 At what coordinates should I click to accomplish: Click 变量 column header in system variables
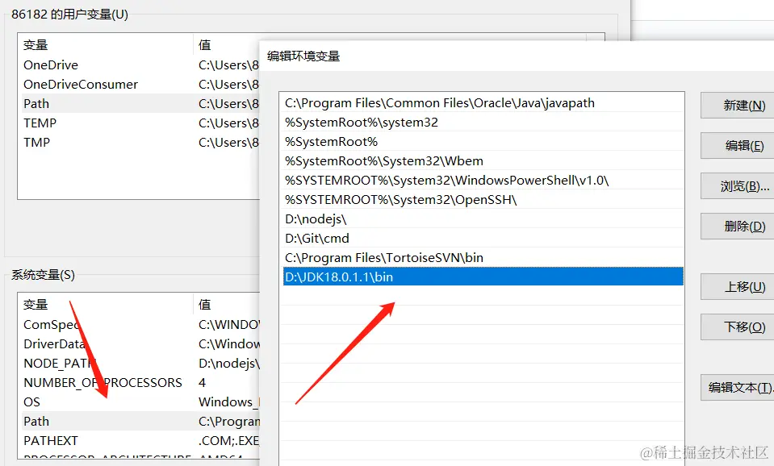105,304
